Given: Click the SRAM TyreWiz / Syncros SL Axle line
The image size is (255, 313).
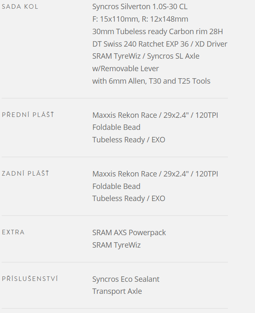Looking at the screenshot, I should 146,56.
